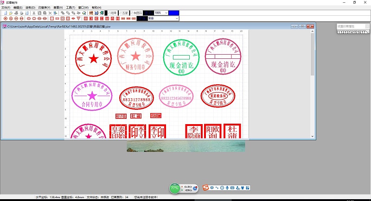Close the 样品印章.yzw document window
This screenshot has width=371, height=201.
(310, 26)
